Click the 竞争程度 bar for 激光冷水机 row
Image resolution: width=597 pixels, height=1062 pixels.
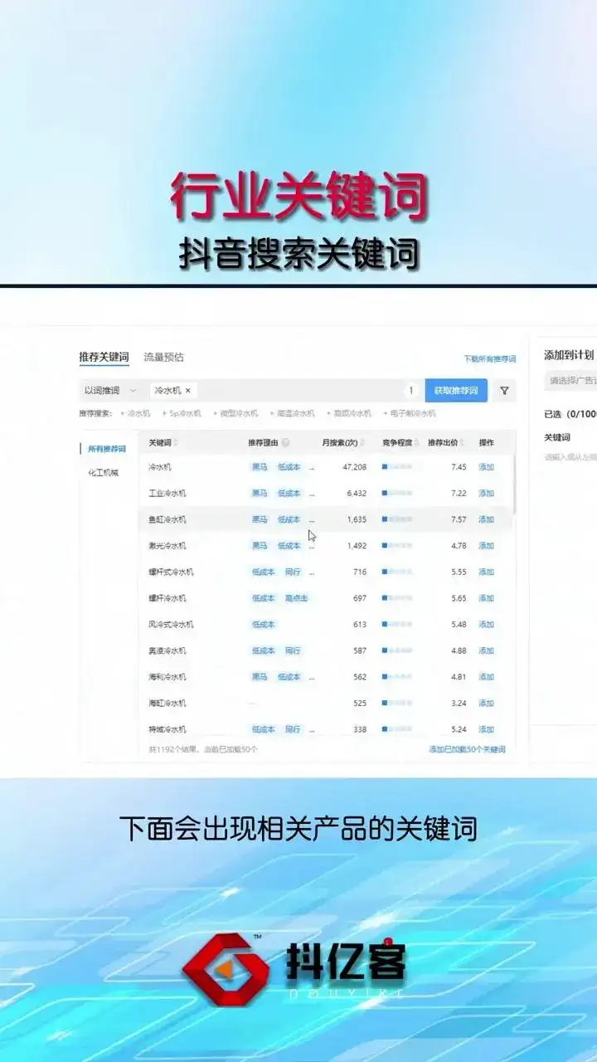click(396, 546)
